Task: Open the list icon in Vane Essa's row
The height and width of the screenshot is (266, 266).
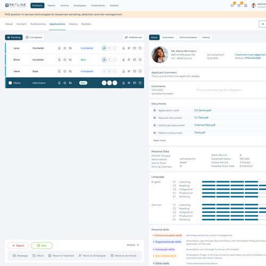Action: point(129,71)
